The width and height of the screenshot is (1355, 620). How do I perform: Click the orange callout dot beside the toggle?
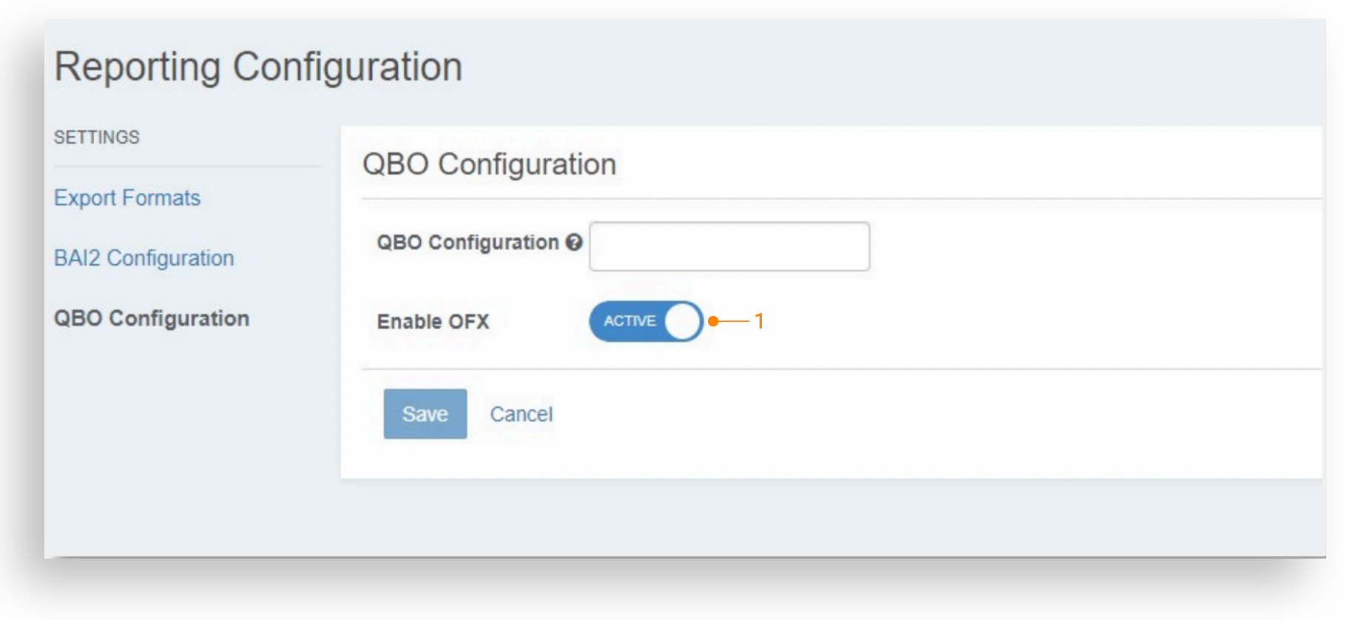pyautogui.click(x=713, y=321)
